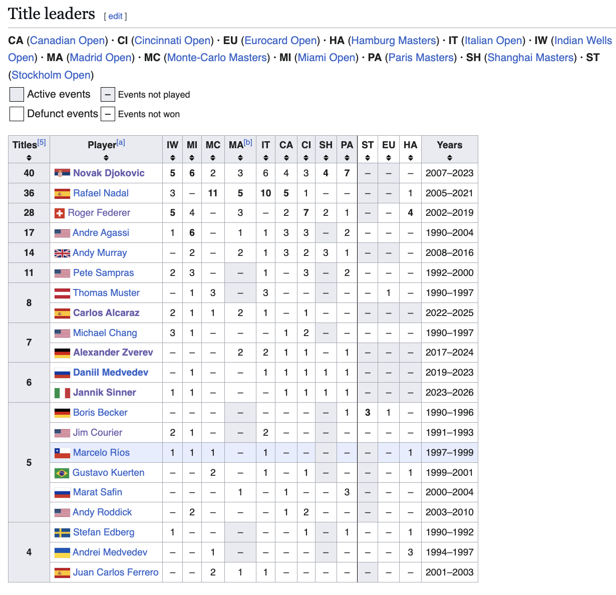This screenshot has height=595, width=616.
Task: Open footnote [b] in MA header
Action: pyautogui.click(x=248, y=142)
